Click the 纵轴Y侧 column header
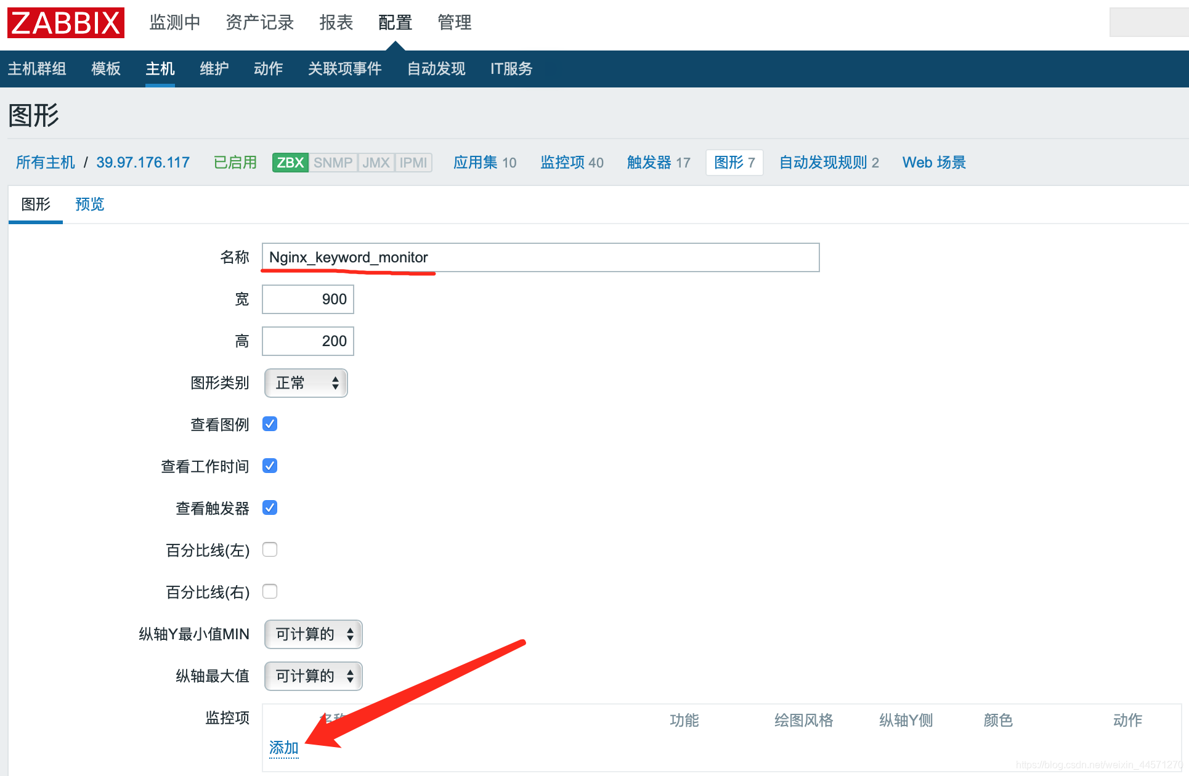 click(x=906, y=721)
